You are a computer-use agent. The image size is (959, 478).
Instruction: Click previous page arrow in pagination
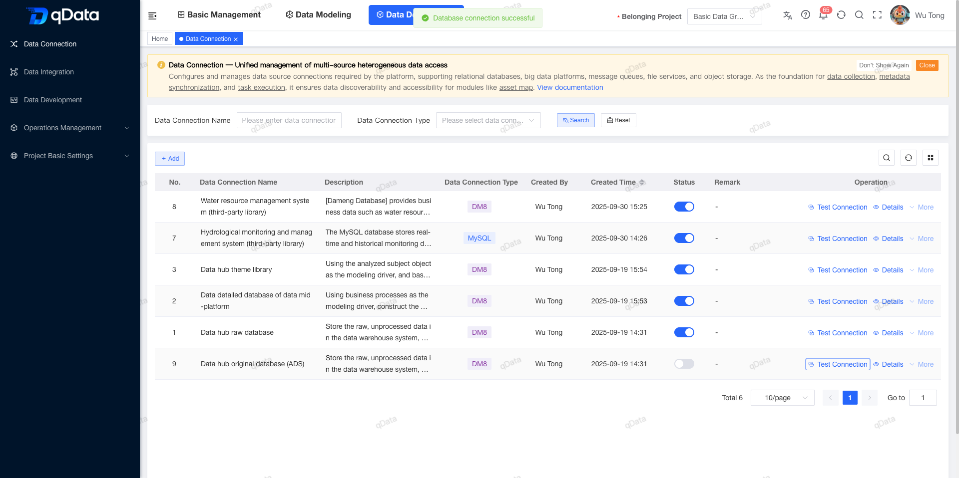[x=830, y=398]
